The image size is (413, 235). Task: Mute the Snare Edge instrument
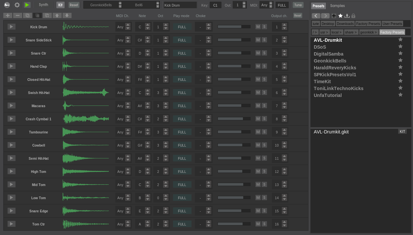point(258,211)
